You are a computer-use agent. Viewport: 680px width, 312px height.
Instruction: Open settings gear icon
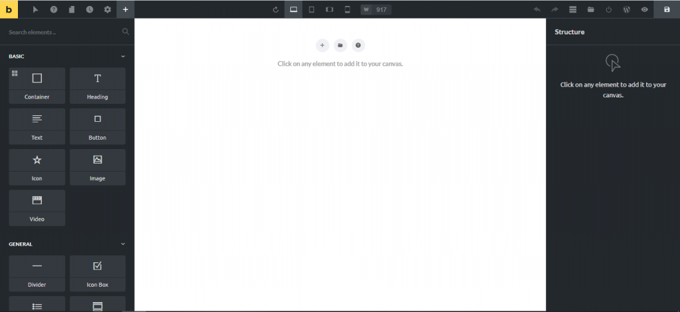pyautogui.click(x=108, y=9)
